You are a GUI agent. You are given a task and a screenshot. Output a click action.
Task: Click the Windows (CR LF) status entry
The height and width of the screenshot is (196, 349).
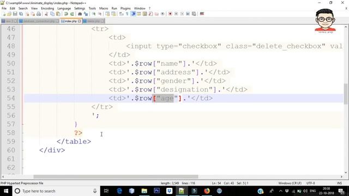pyautogui.click(x=290, y=183)
